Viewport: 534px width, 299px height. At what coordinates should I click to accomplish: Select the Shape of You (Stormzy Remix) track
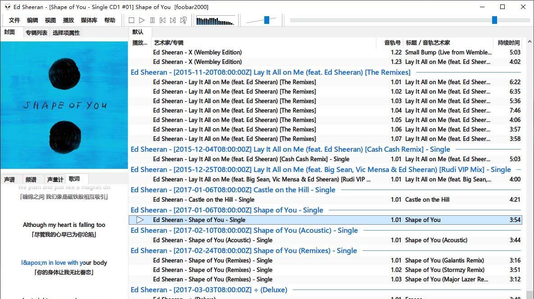(325, 270)
